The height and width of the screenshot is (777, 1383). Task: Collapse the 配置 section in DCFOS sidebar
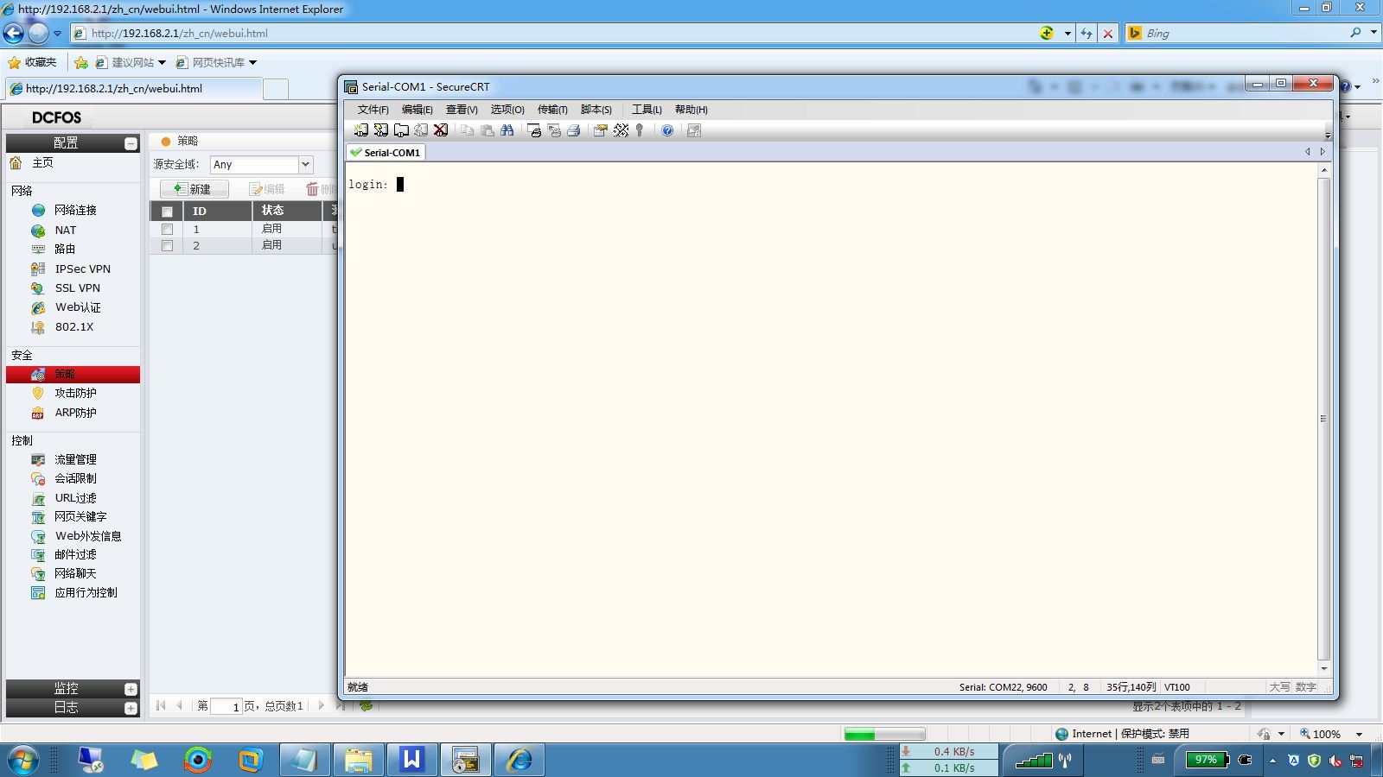[x=131, y=143]
